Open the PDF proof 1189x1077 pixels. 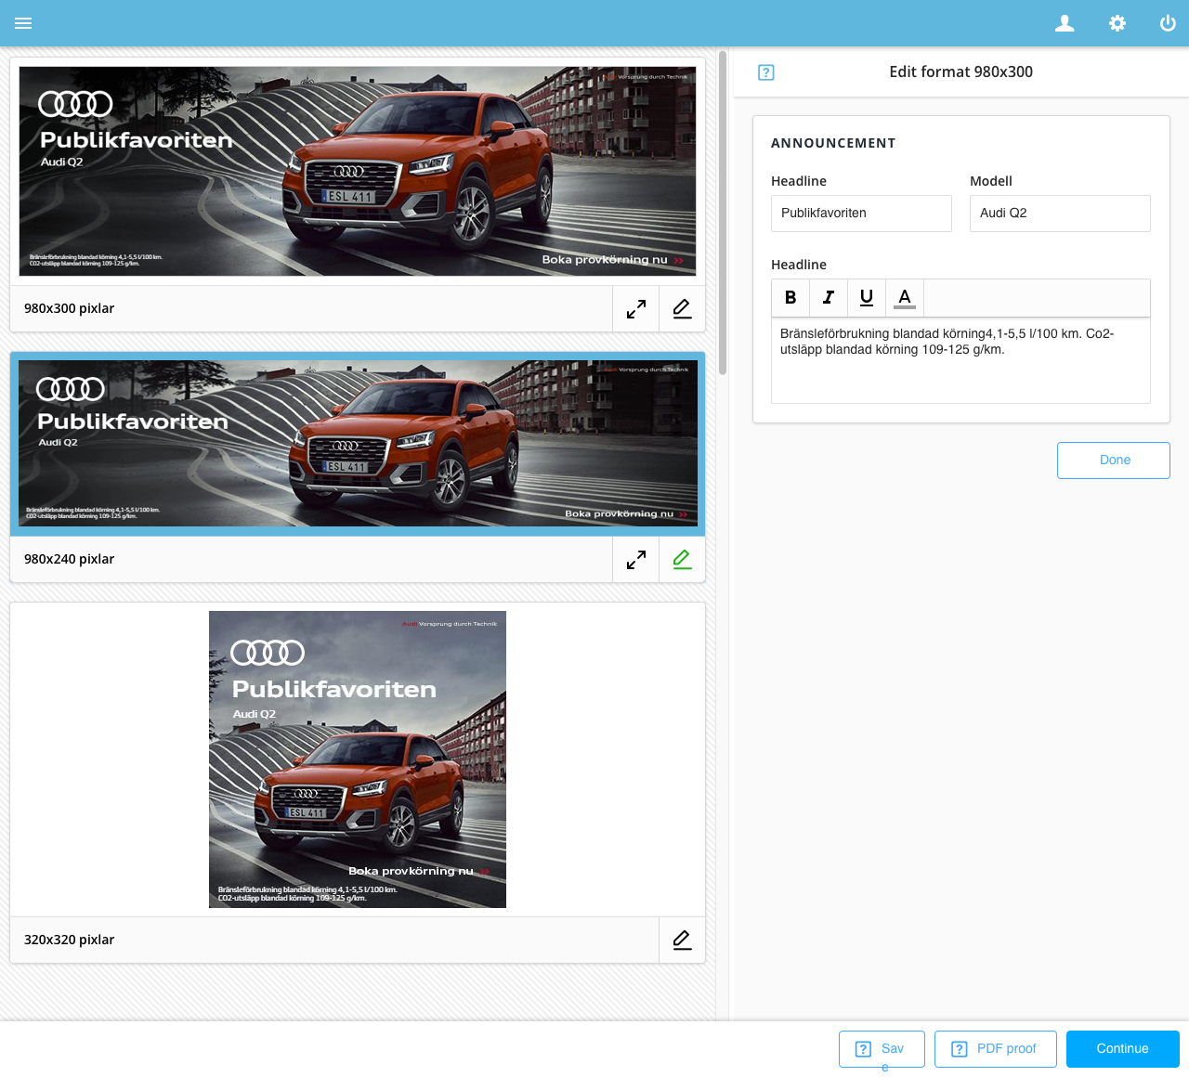point(996,1049)
